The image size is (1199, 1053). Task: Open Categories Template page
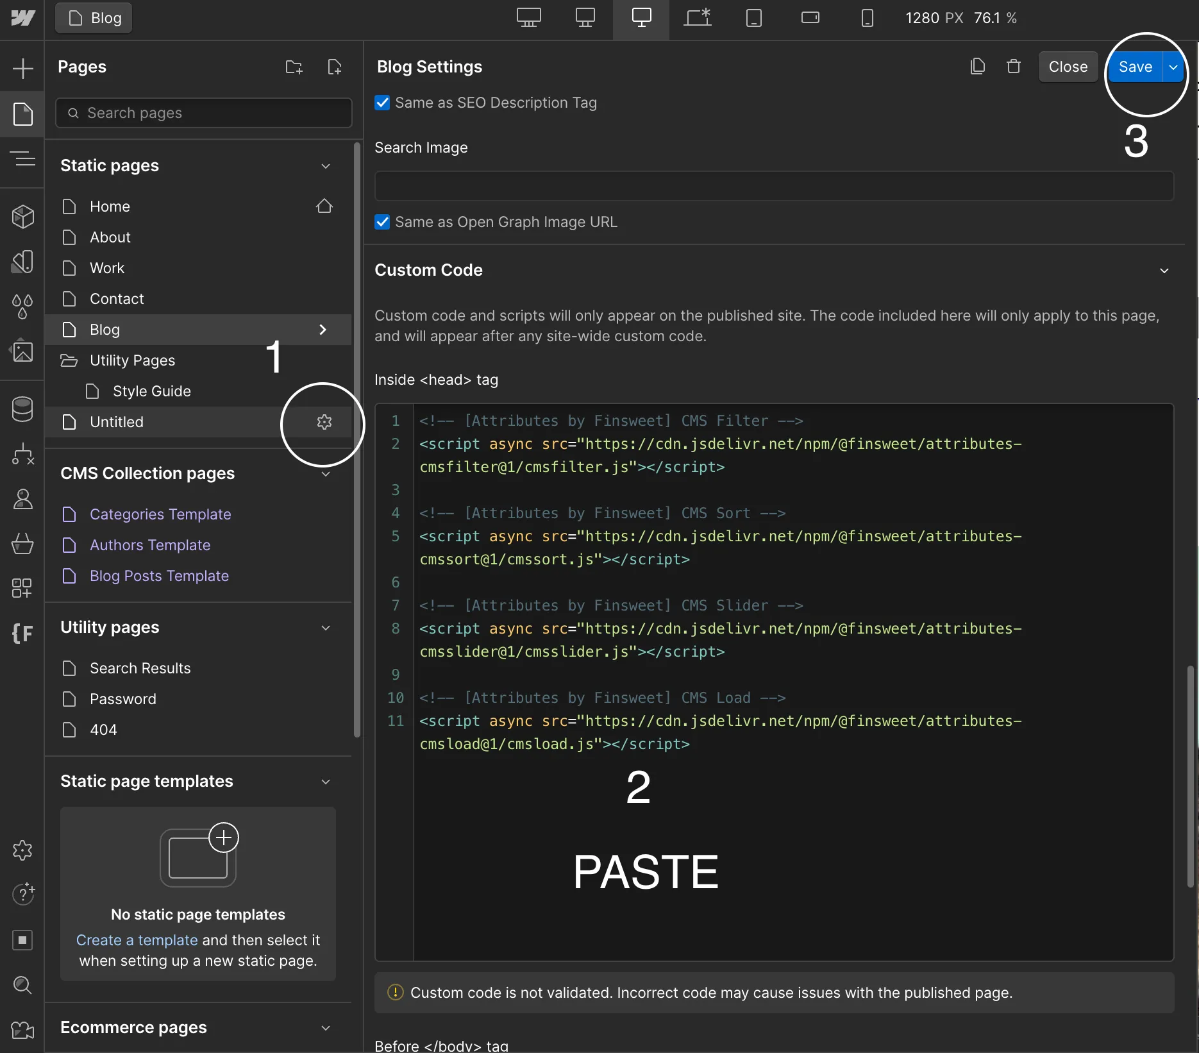click(x=198, y=514)
